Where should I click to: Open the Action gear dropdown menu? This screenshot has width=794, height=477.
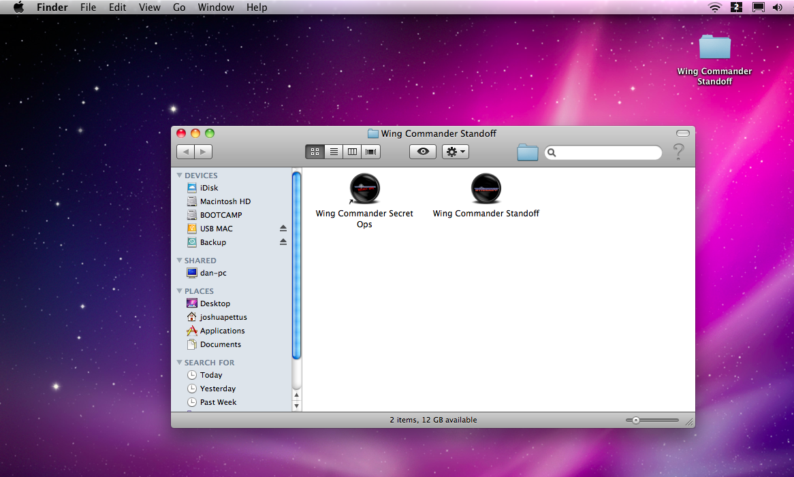point(456,152)
